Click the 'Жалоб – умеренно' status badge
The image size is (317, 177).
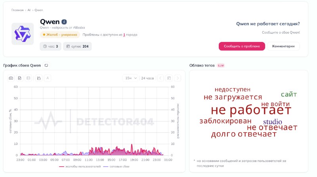coord(60,35)
